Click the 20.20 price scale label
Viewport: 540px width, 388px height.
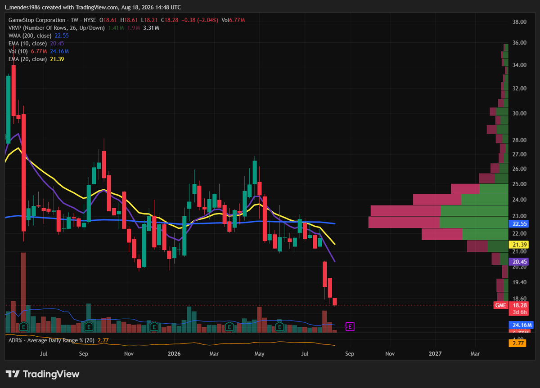[520, 267]
